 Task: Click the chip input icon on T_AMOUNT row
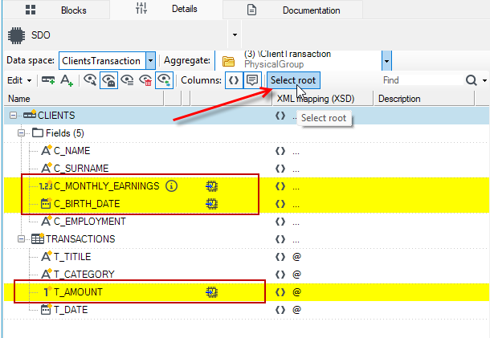point(211,292)
